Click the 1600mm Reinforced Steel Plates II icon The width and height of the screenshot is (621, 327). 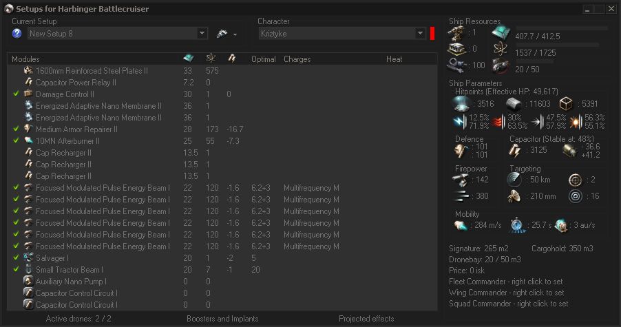(28, 70)
